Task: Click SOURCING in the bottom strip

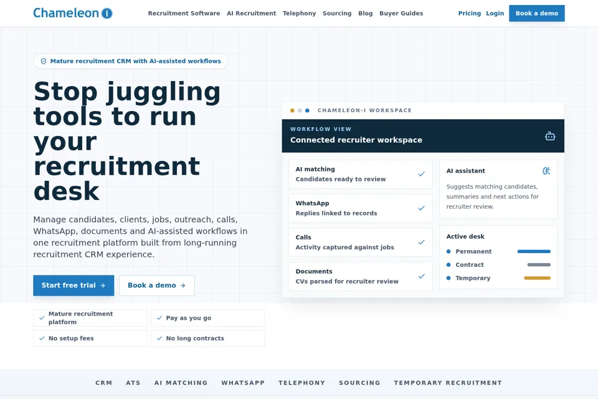Action: 359,383
